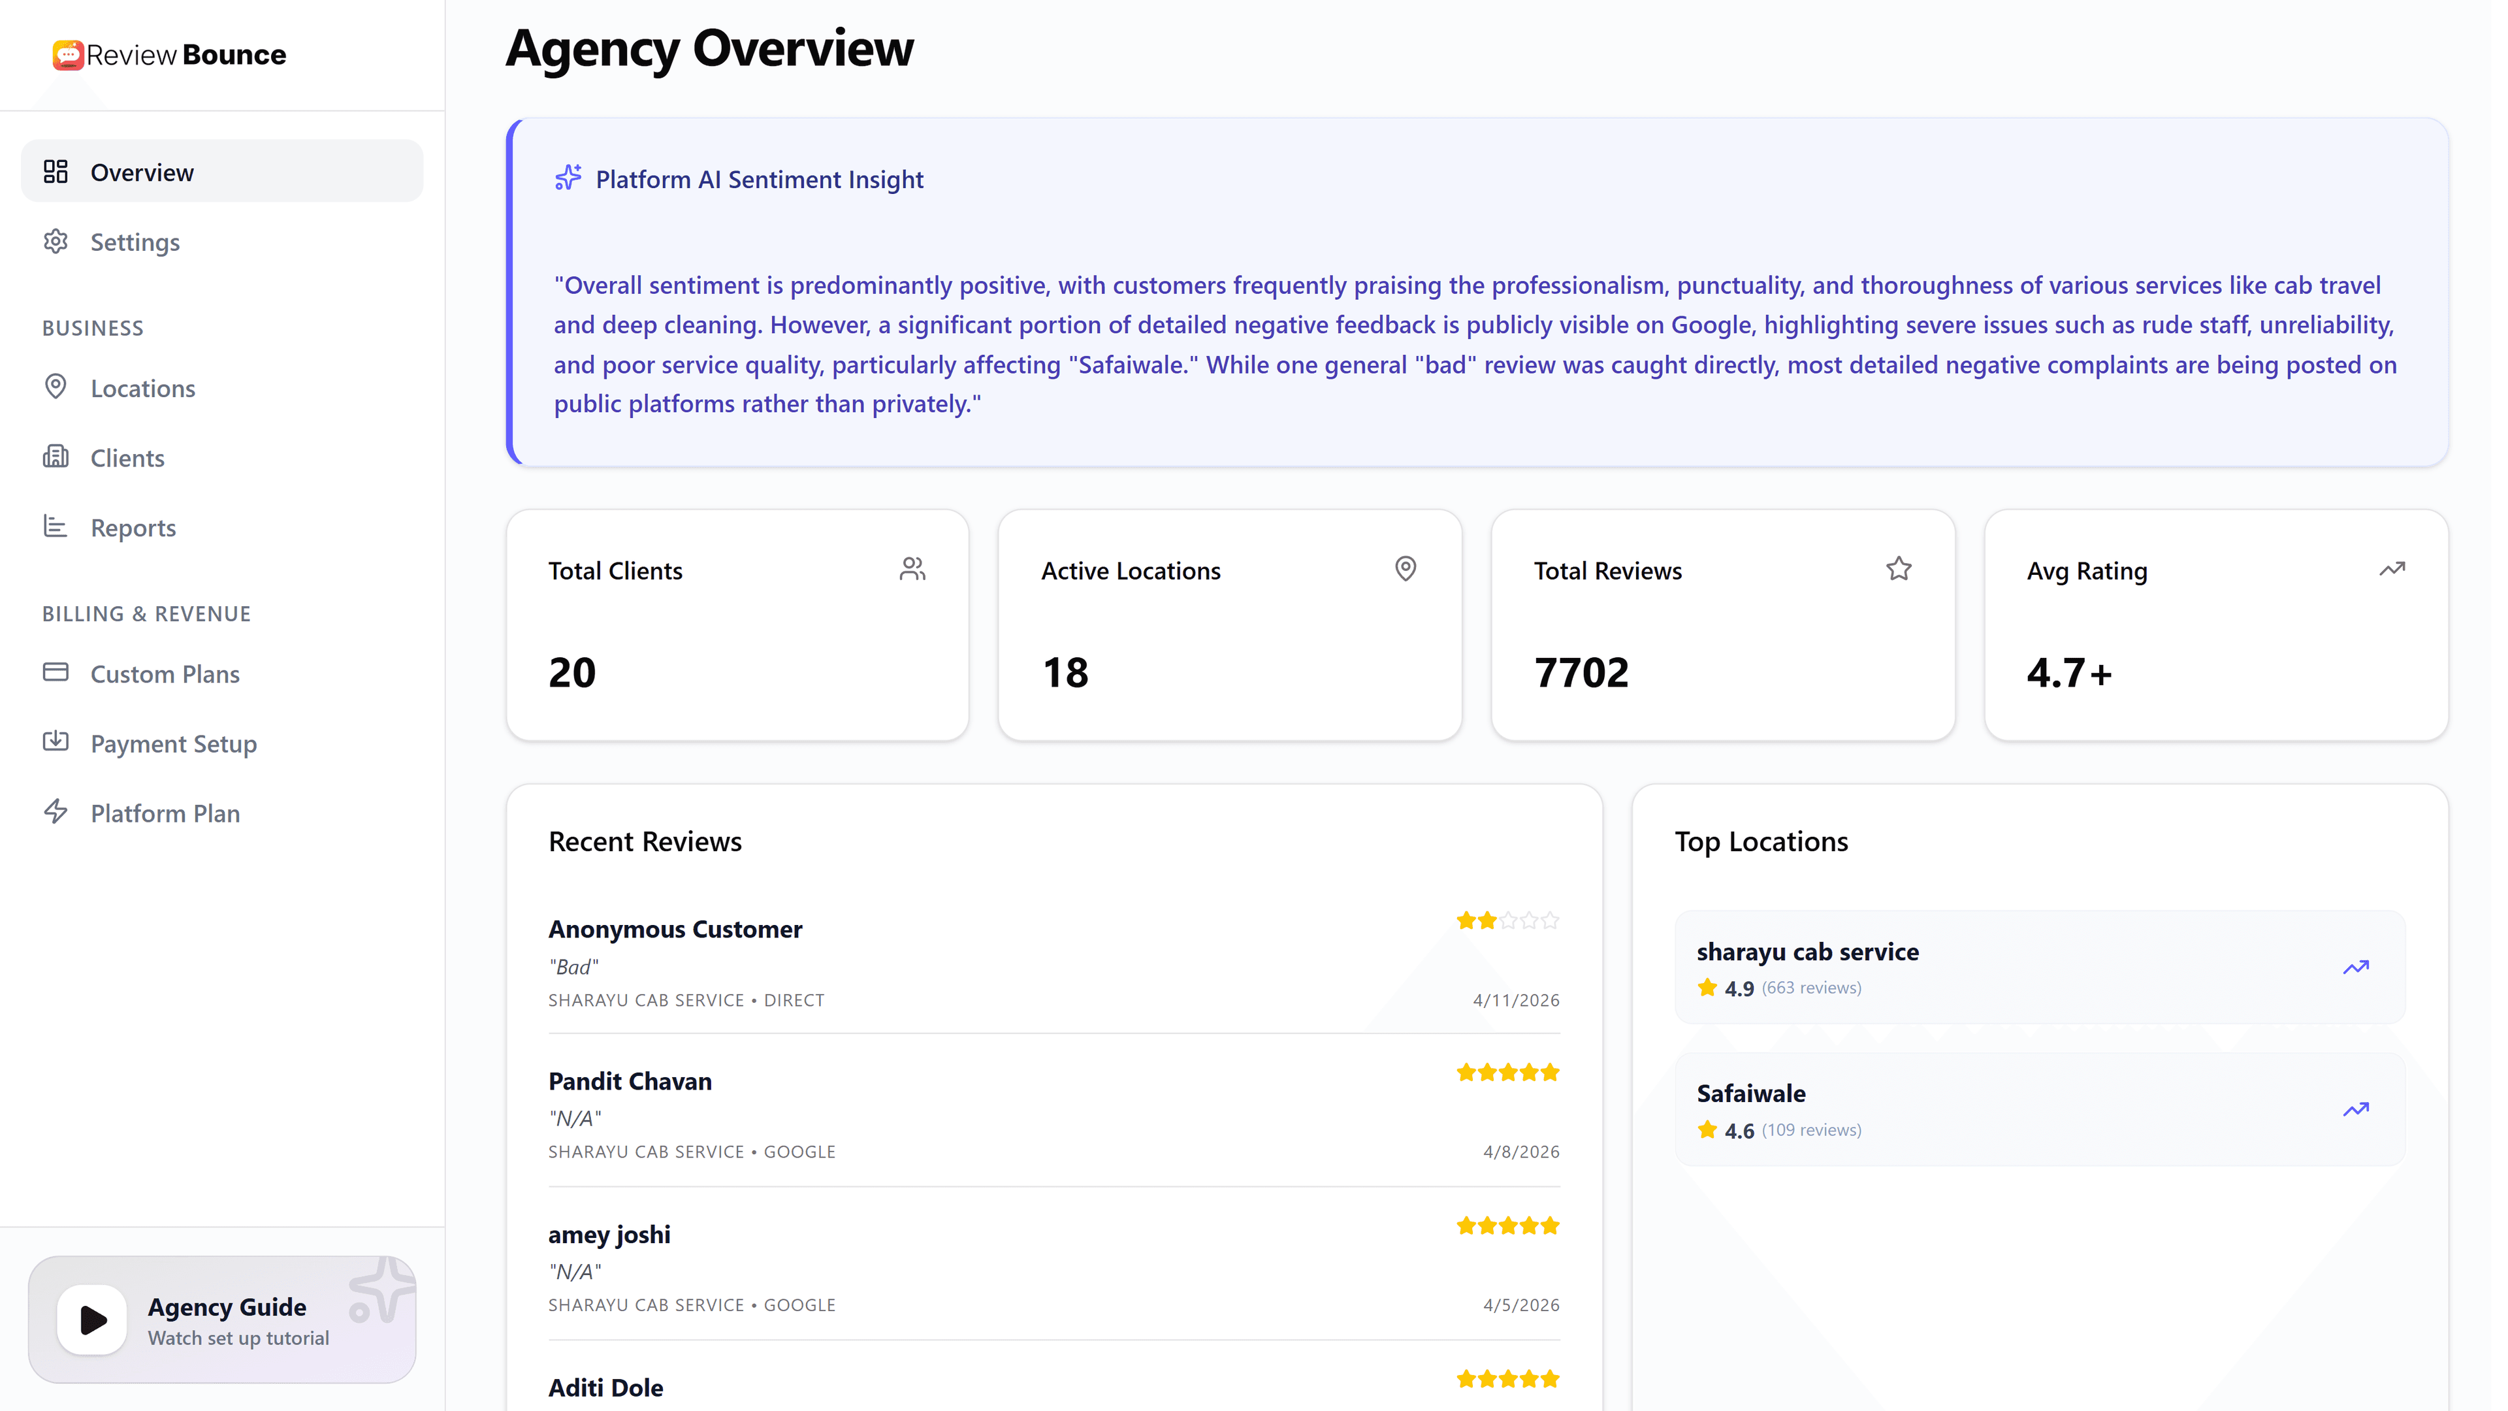The height and width of the screenshot is (1411, 2508).
Task: Open the Overview menu item
Action: [x=222, y=171]
